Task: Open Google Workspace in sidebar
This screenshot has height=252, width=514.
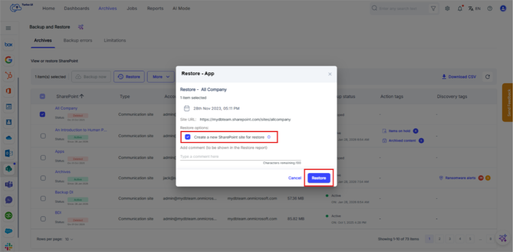Action: 9,60
